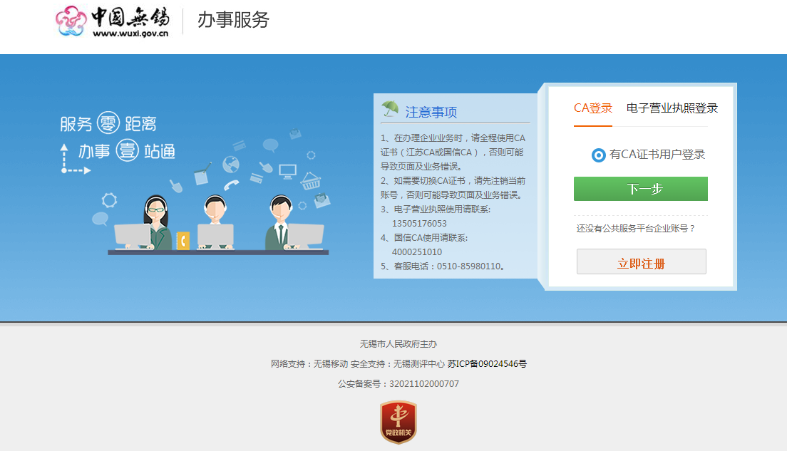Click the 还没有公共服务平台企业账号 prompt text

[x=635, y=229]
